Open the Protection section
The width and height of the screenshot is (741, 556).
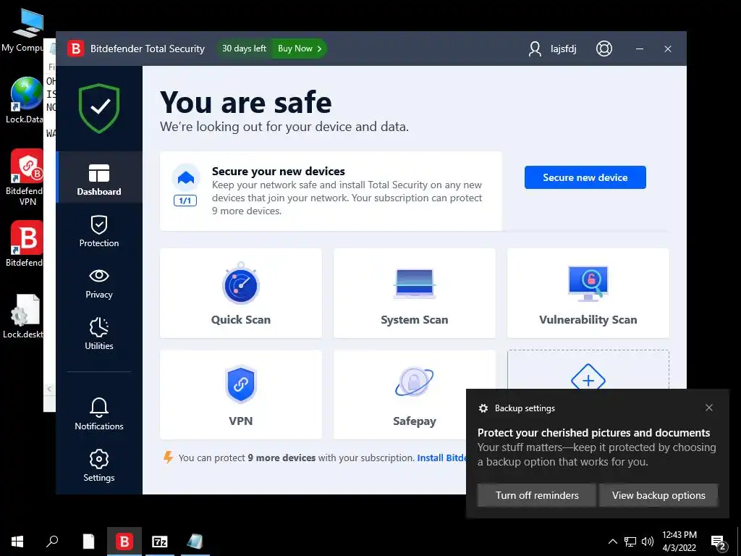pos(98,231)
